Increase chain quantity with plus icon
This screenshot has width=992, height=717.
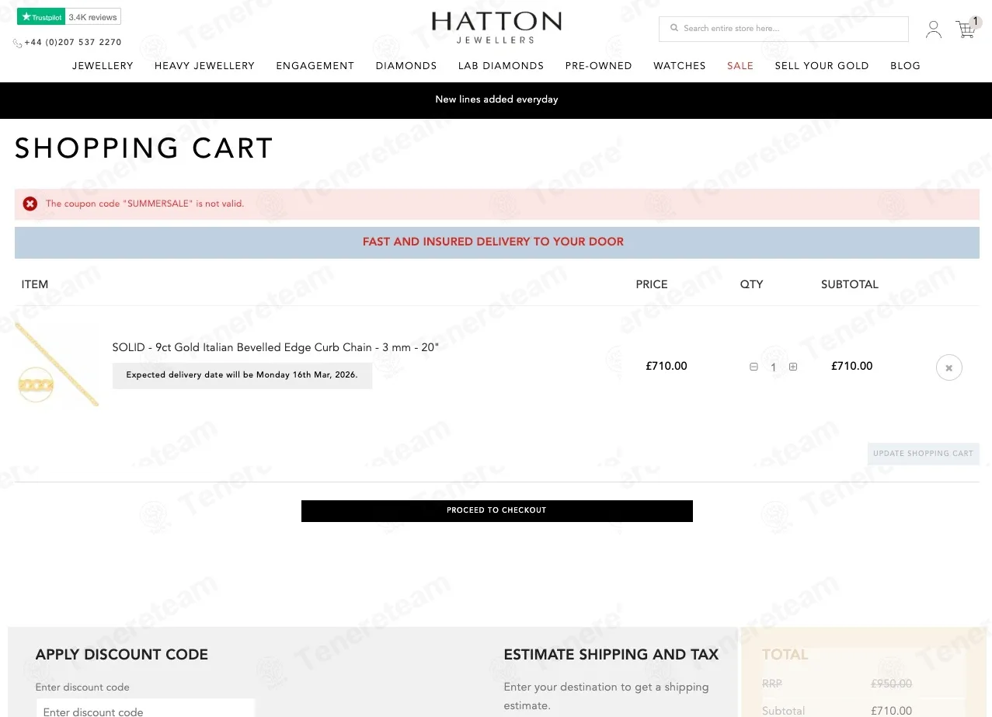tap(793, 367)
